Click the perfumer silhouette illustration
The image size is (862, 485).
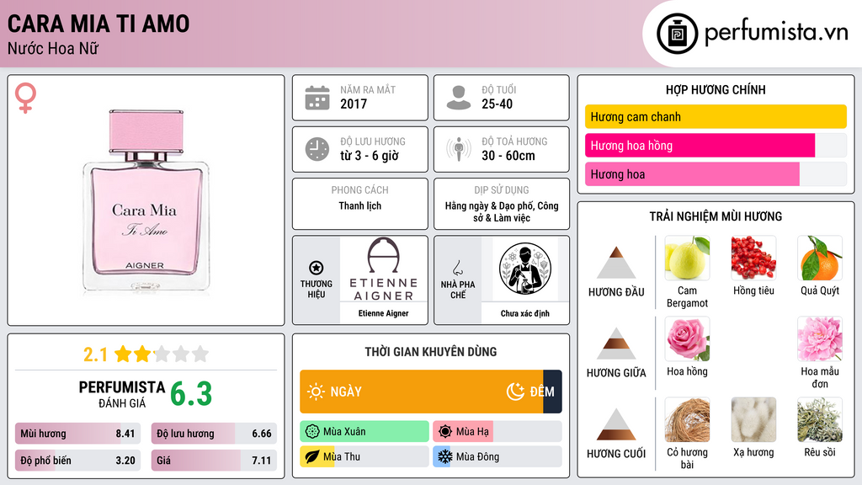click(x=525, y=269)
